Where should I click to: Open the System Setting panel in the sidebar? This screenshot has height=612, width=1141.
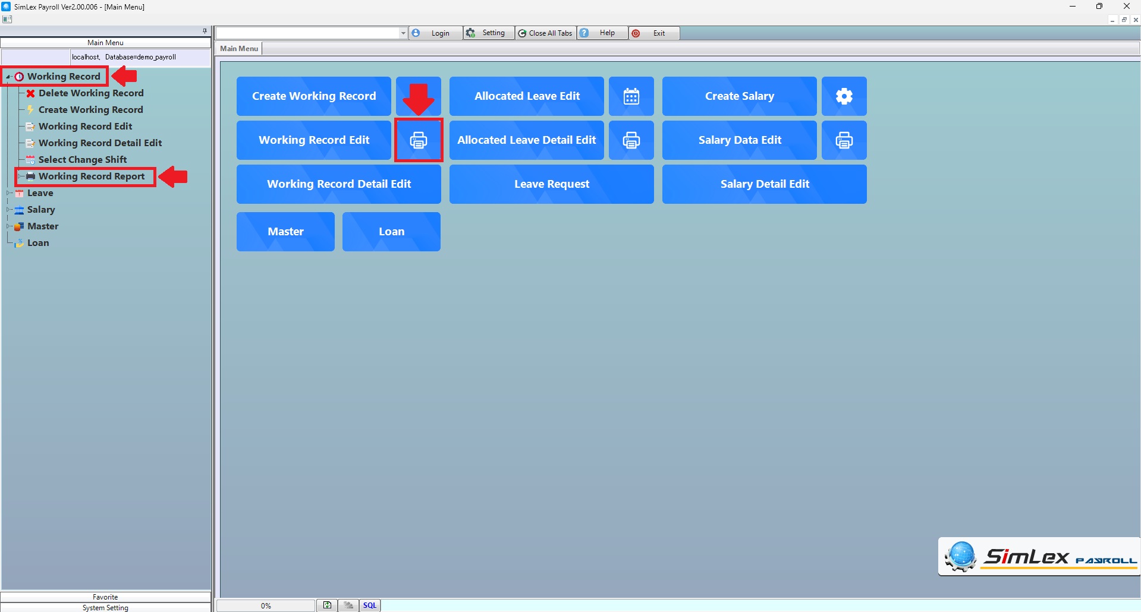105,607
